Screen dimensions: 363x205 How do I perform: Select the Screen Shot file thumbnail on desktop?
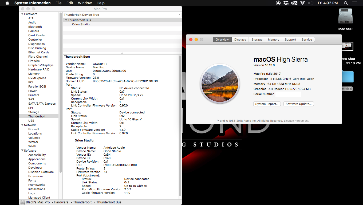click(x=348, y=46)
